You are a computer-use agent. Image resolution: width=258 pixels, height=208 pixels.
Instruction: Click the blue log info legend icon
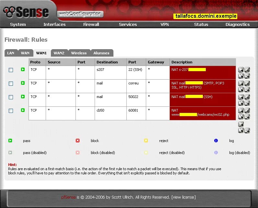[216, 140]
